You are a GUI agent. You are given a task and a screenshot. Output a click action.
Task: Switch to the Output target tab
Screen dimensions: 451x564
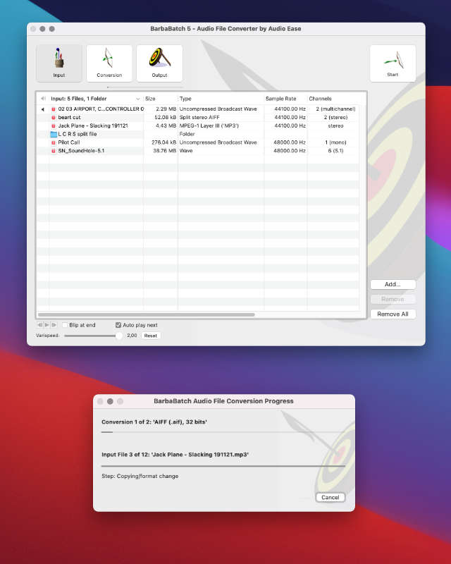(x=160, y=63)
